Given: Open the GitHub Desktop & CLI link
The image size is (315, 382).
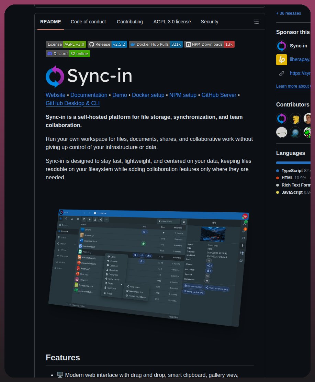Looking at the screenshot, I should click(72, 103).
